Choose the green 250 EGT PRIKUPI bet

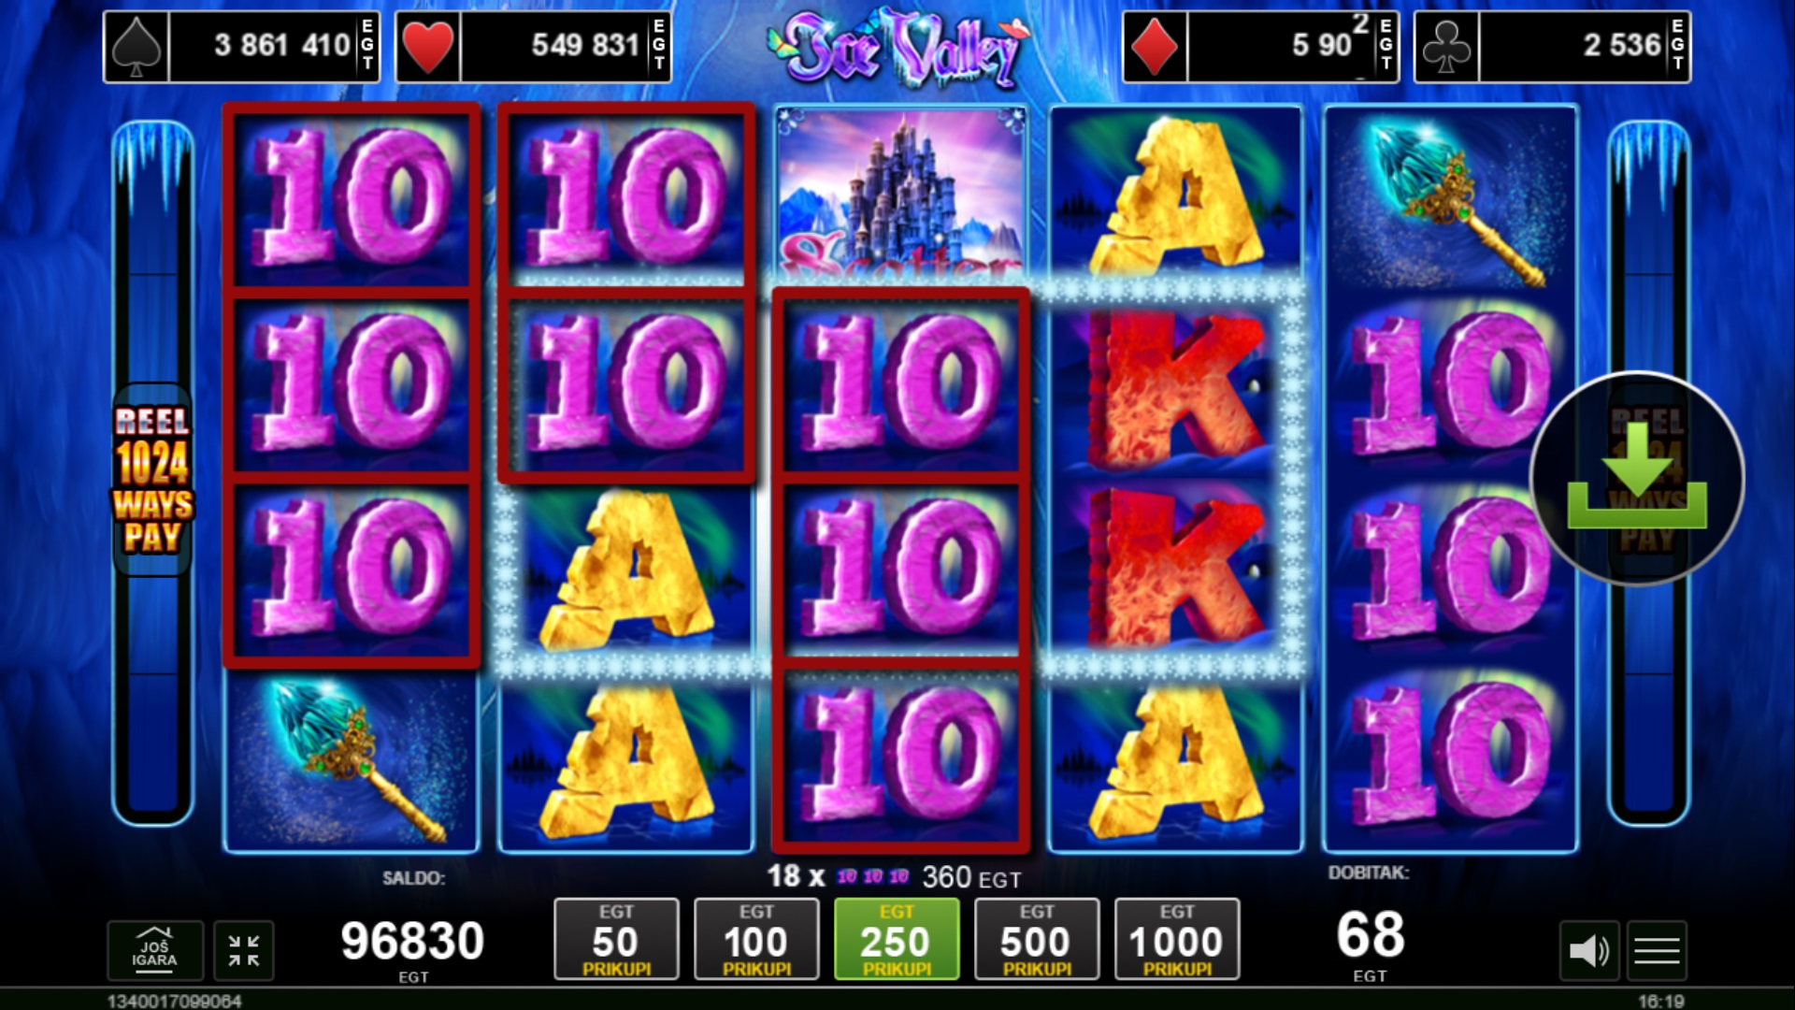click(x=897, y=939)
